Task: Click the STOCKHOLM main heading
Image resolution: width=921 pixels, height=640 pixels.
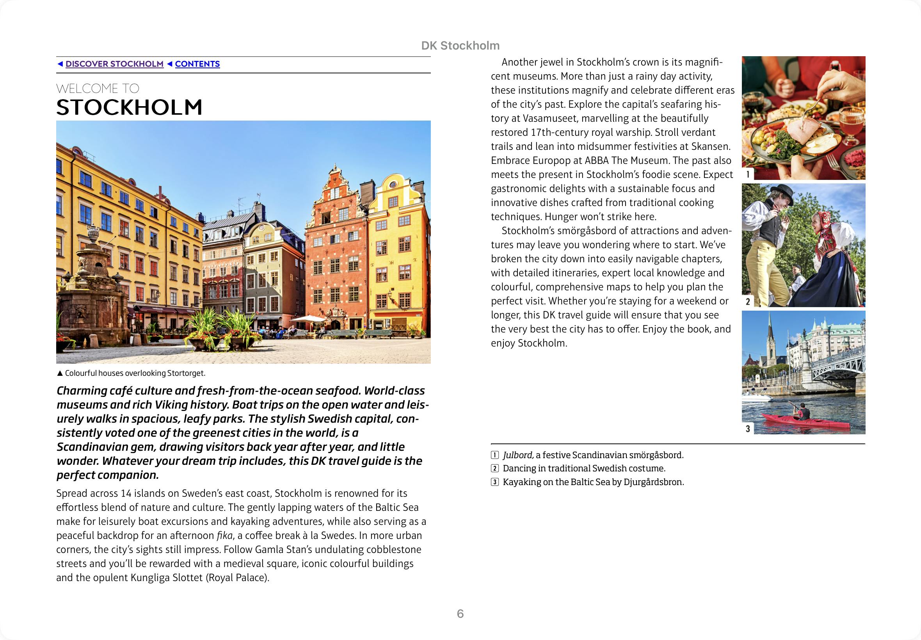Action: [x=129, y=107]
